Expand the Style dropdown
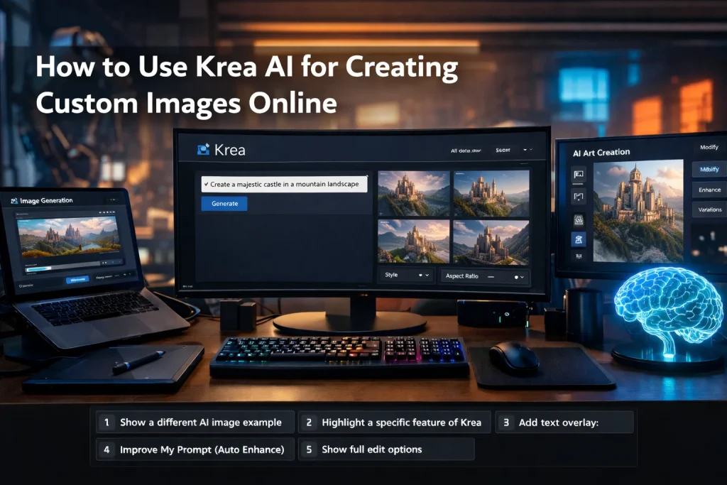This screenshot has width=727, height=485. coord(427,276)
